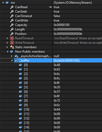Viewport: 102px width, 132px height.
Task: Select the ReadTimeout property name
Action: [24, 38]
